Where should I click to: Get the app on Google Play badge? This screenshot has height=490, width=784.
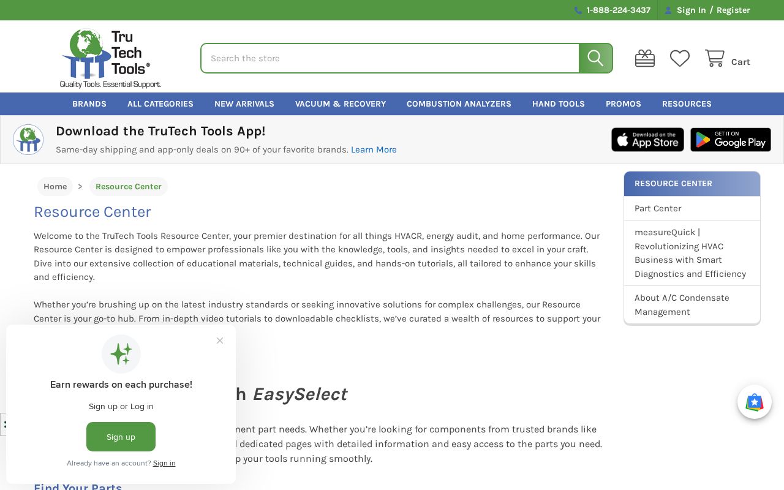coord(730,140)
